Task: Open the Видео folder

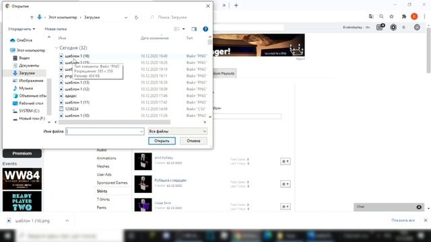Action: 22,58
